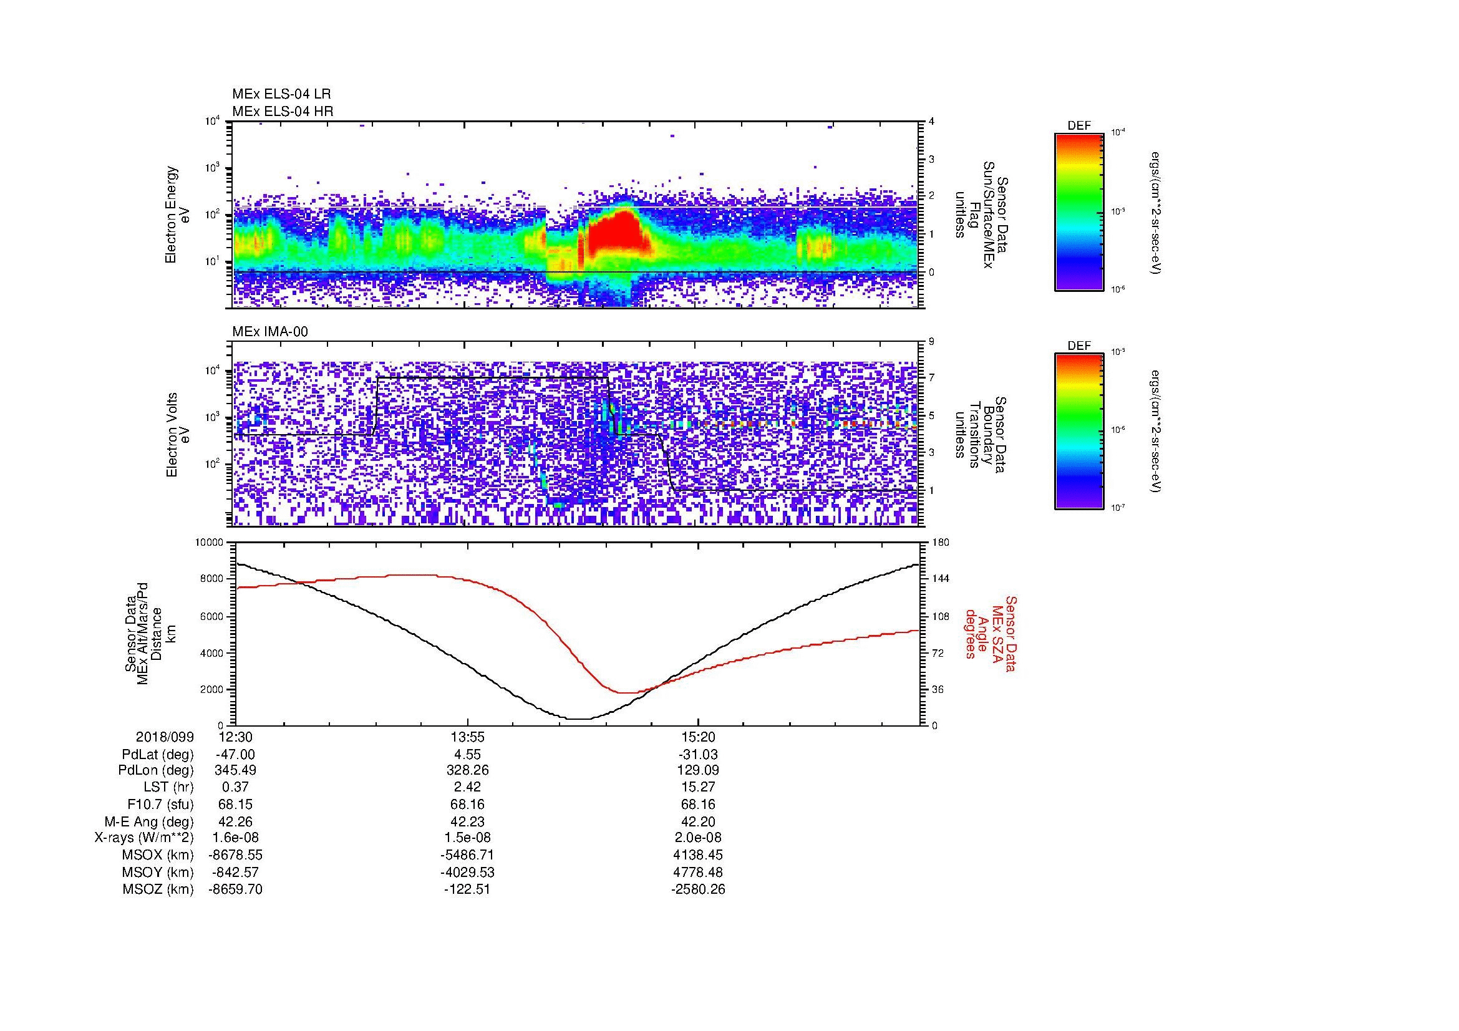Click the MSOX value '-5486.71'

point(467,855)
